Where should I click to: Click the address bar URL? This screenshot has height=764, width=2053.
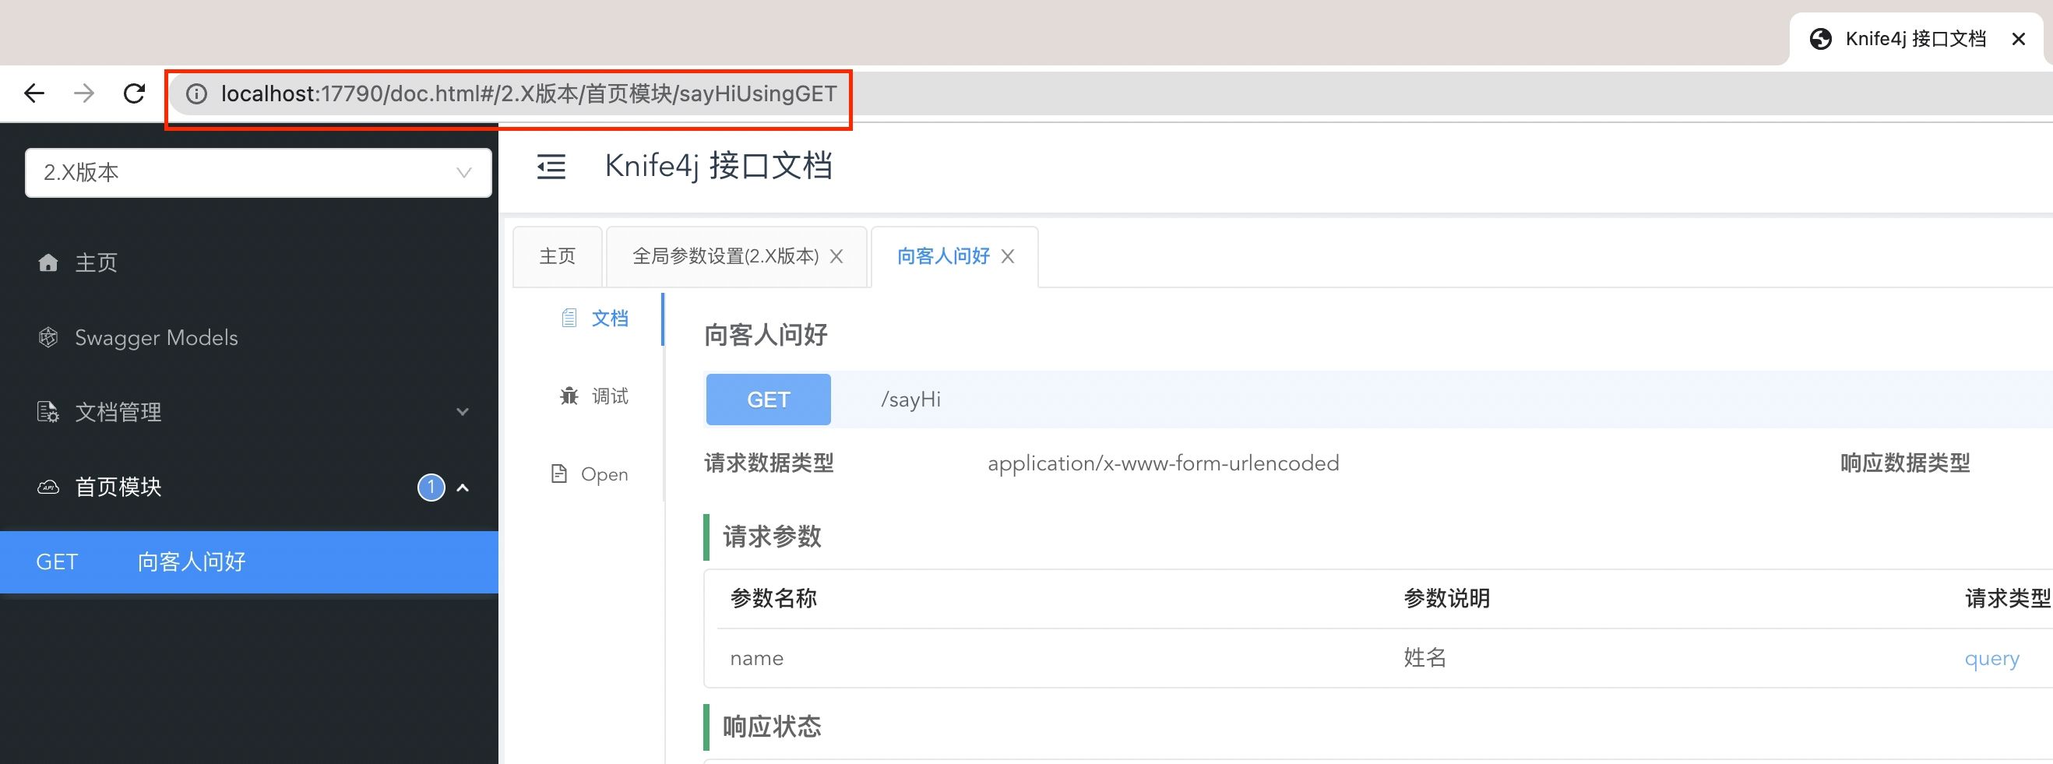pyautogui.click(x=529, y=94)
